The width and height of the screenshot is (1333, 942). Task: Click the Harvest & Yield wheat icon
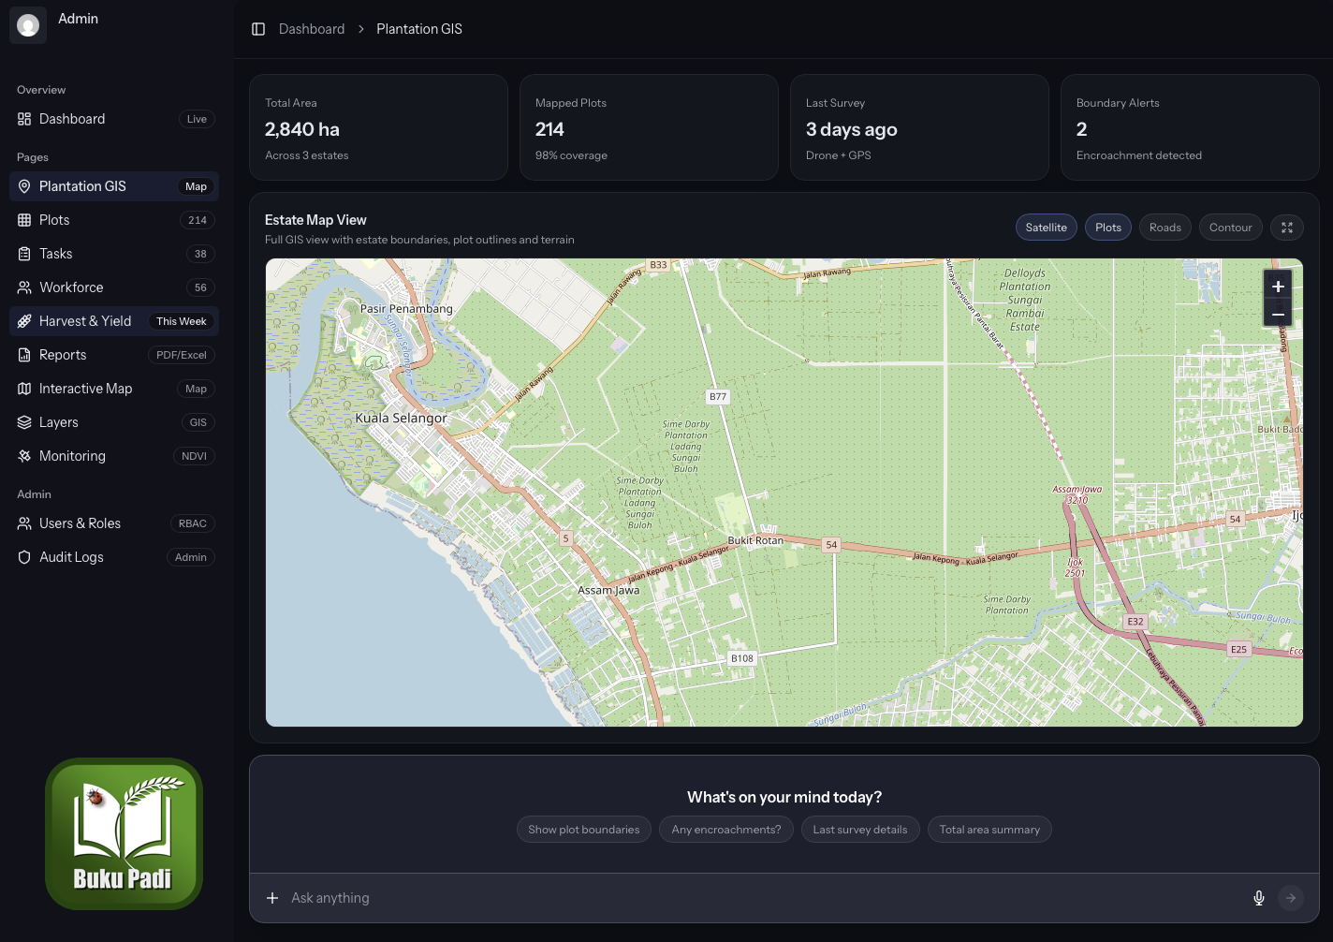tap(24, 321)
